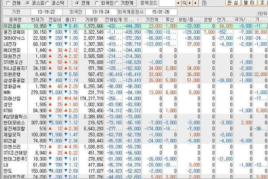Select the 미래산업 stock row
The width and height of the screenshot is (268, 179).
pos(135,99)
